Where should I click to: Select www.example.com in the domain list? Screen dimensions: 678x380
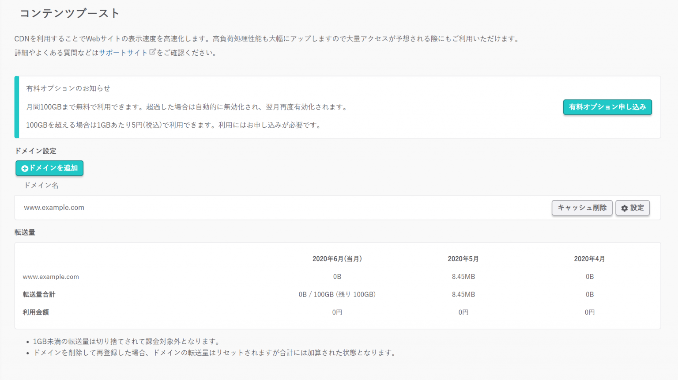[54, 208]
